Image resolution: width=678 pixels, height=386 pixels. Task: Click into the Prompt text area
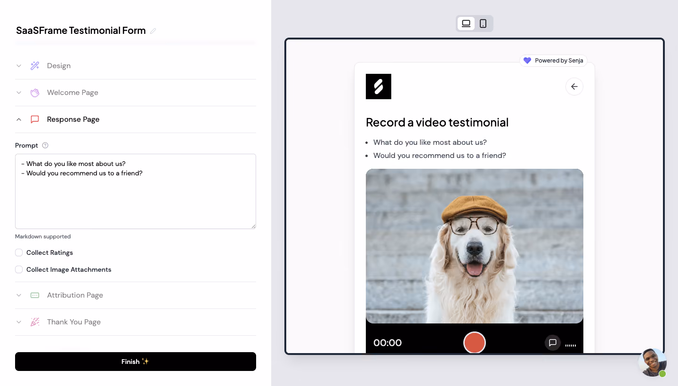click(136, 191)
